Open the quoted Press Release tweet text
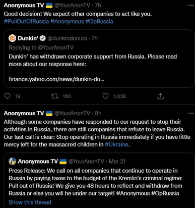Image resolution: width=195 pixels, height=208 pixels. (95, 182)
